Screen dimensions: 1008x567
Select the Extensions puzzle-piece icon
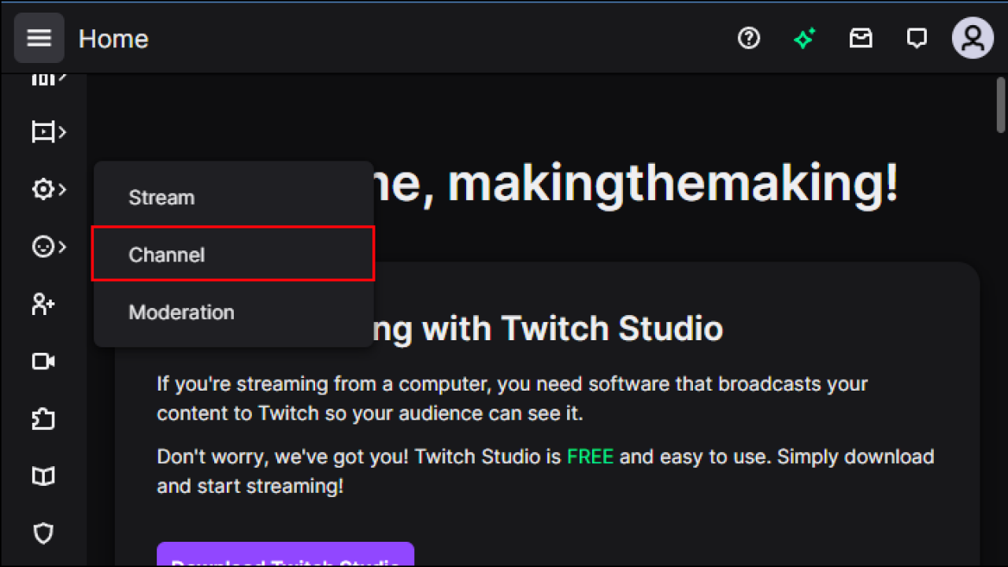point(43,419)
